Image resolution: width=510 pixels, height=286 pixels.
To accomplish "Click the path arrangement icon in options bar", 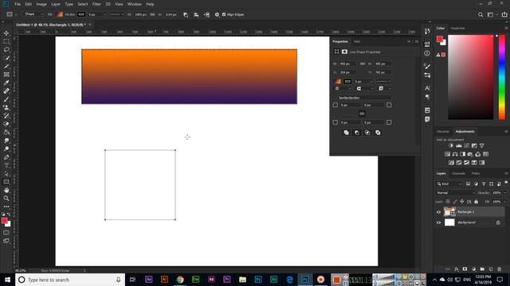I will (206, 14).
